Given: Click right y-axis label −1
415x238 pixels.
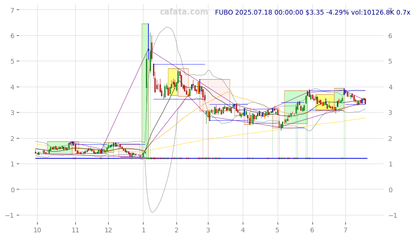Looking at the screenshot, I should (393, 215).
